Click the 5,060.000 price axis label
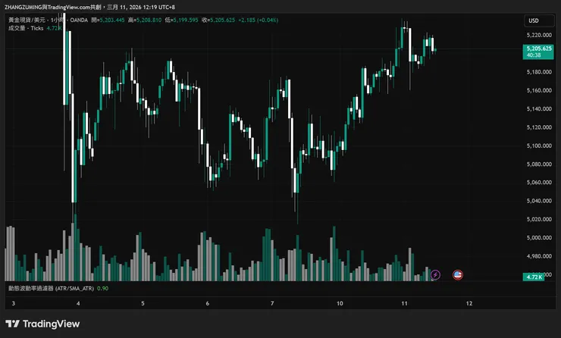Image resolution: width=561 pixels, height=338 pixels. pos(539,183)
